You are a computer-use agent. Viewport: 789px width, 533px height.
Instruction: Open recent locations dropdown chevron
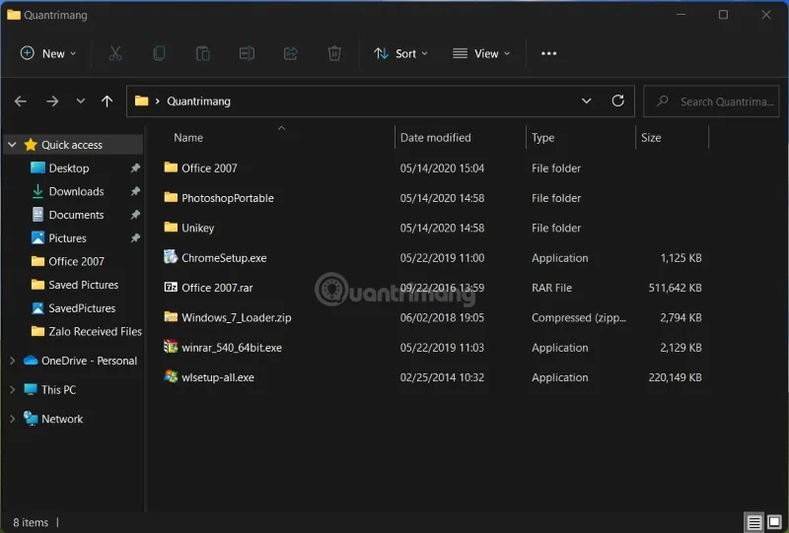(81, 101)
